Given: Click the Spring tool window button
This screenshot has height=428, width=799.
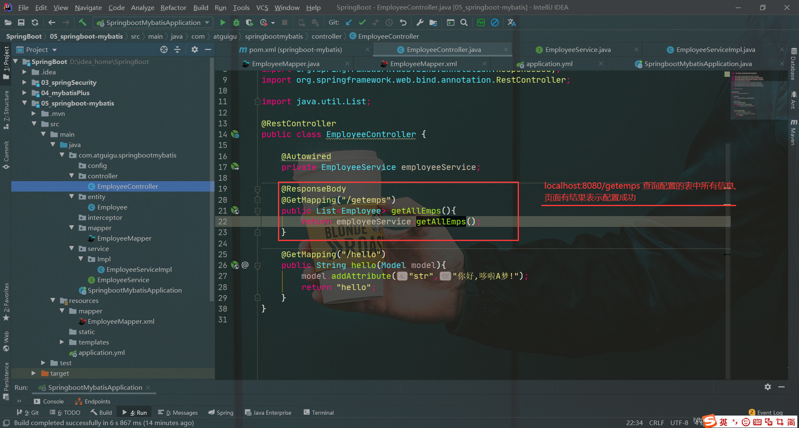Looking at the screenshot, I should click(221, 413).
